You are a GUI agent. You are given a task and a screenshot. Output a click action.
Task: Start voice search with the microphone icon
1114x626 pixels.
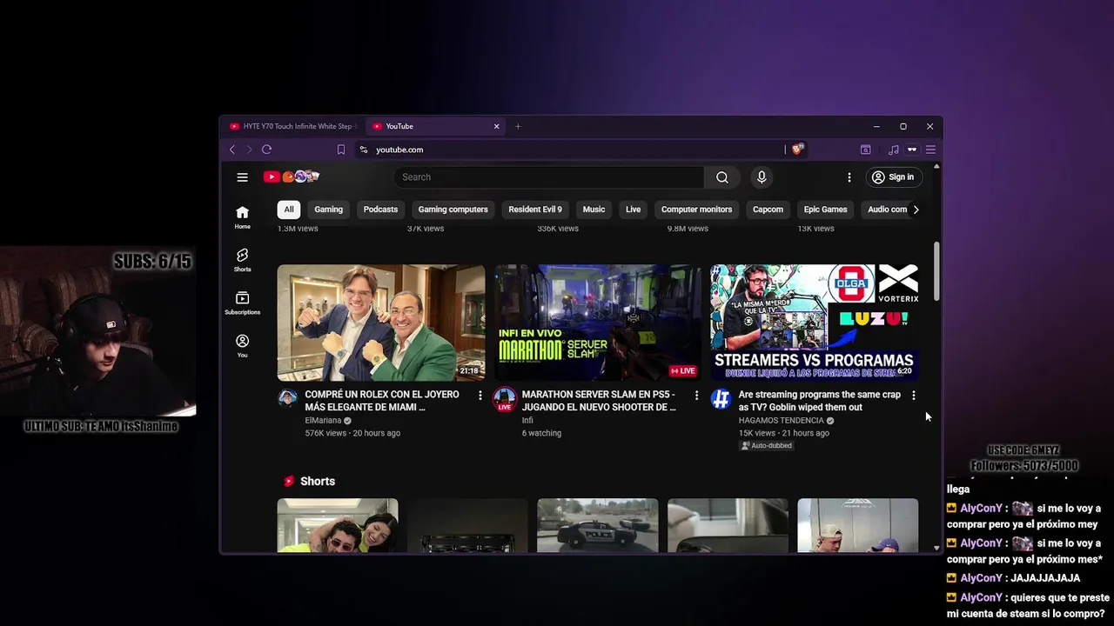tap(762, 177)
